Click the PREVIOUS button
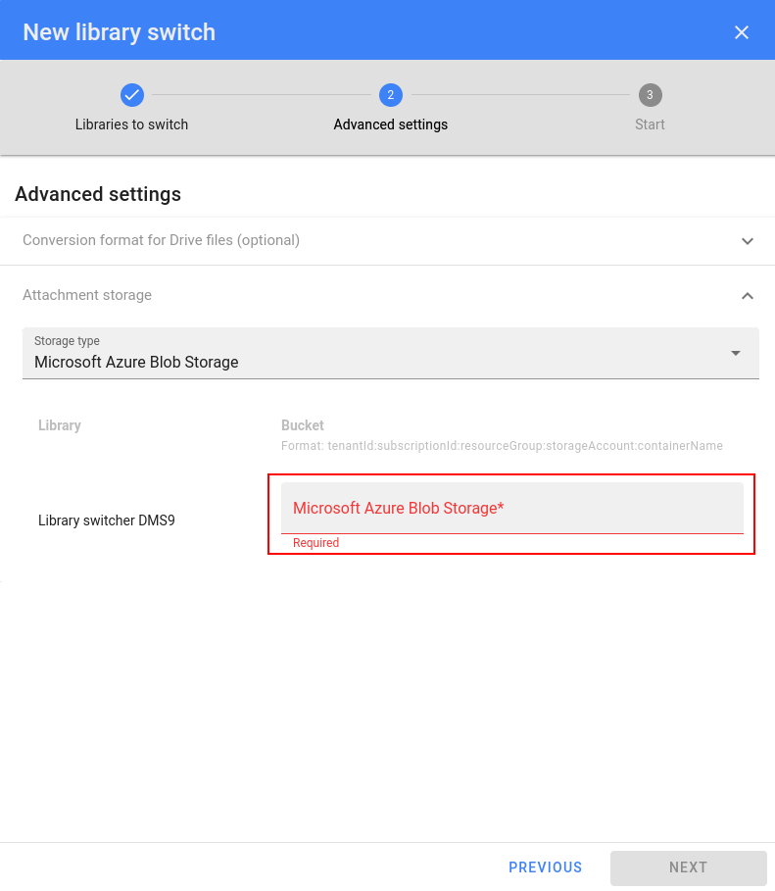The image size is (775, 891). [x=546, y=867]
